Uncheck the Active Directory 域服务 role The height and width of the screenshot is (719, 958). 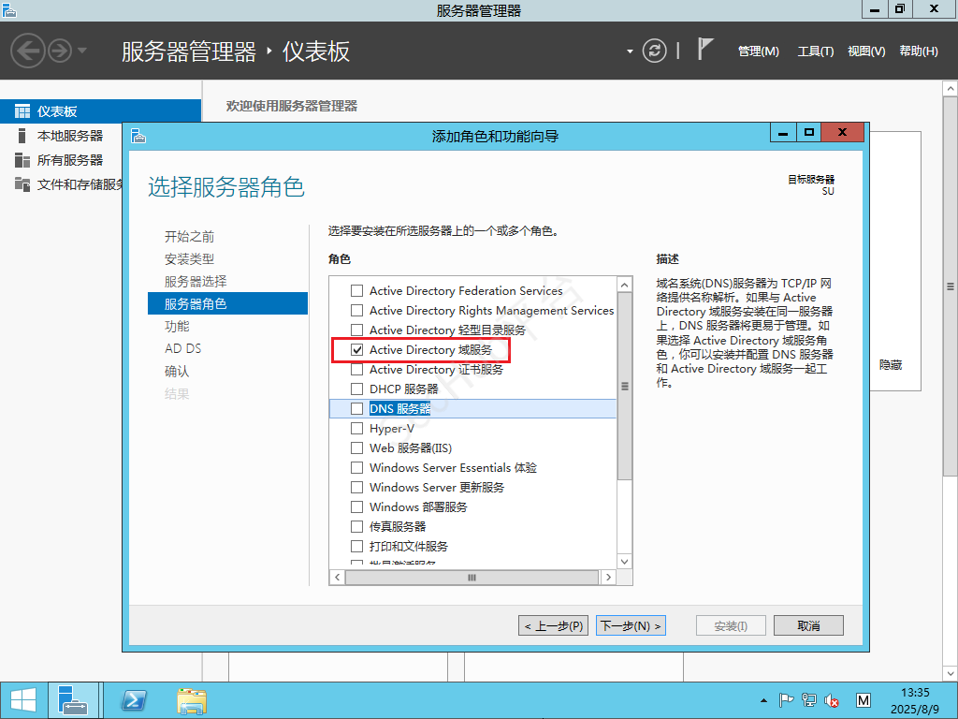click(356, 349)
